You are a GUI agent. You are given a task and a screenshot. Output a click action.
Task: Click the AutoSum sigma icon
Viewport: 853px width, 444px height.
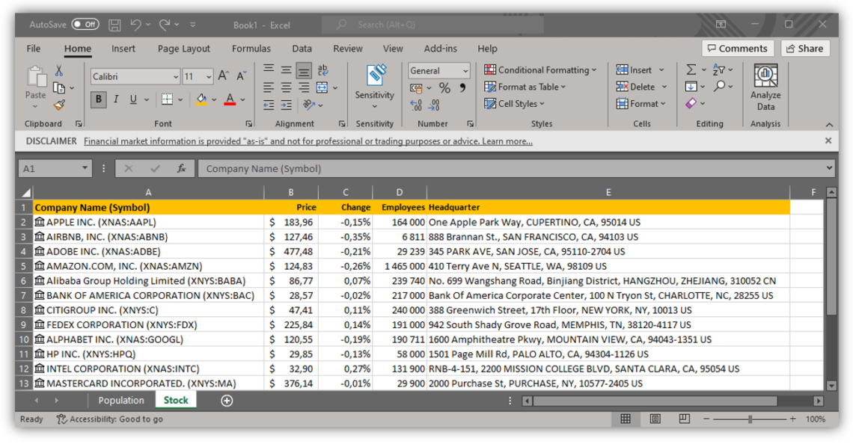click(691, 70)
